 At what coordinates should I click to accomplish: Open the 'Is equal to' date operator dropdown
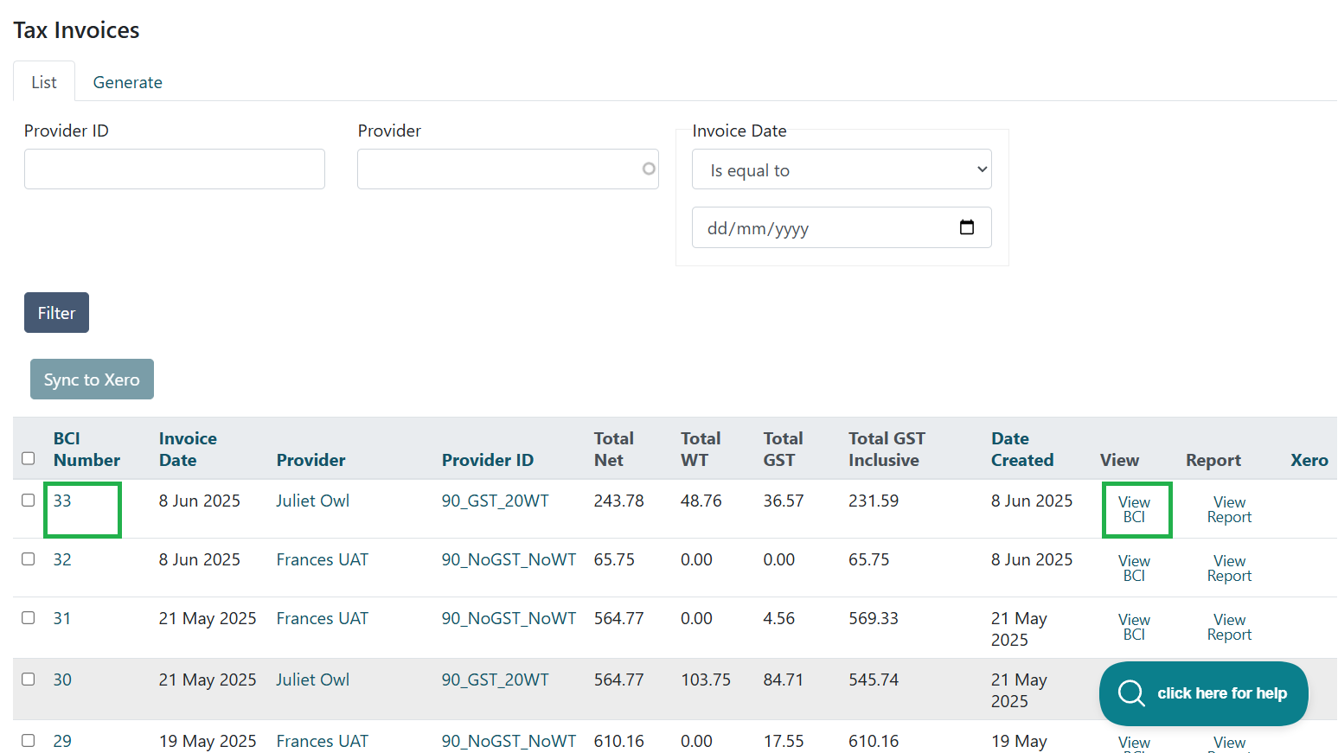tap(842, 169)
